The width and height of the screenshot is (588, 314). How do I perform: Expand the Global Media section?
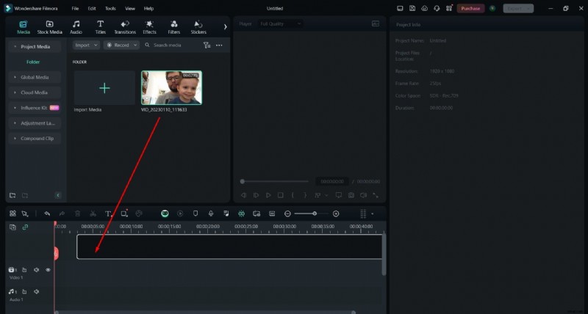34,77
